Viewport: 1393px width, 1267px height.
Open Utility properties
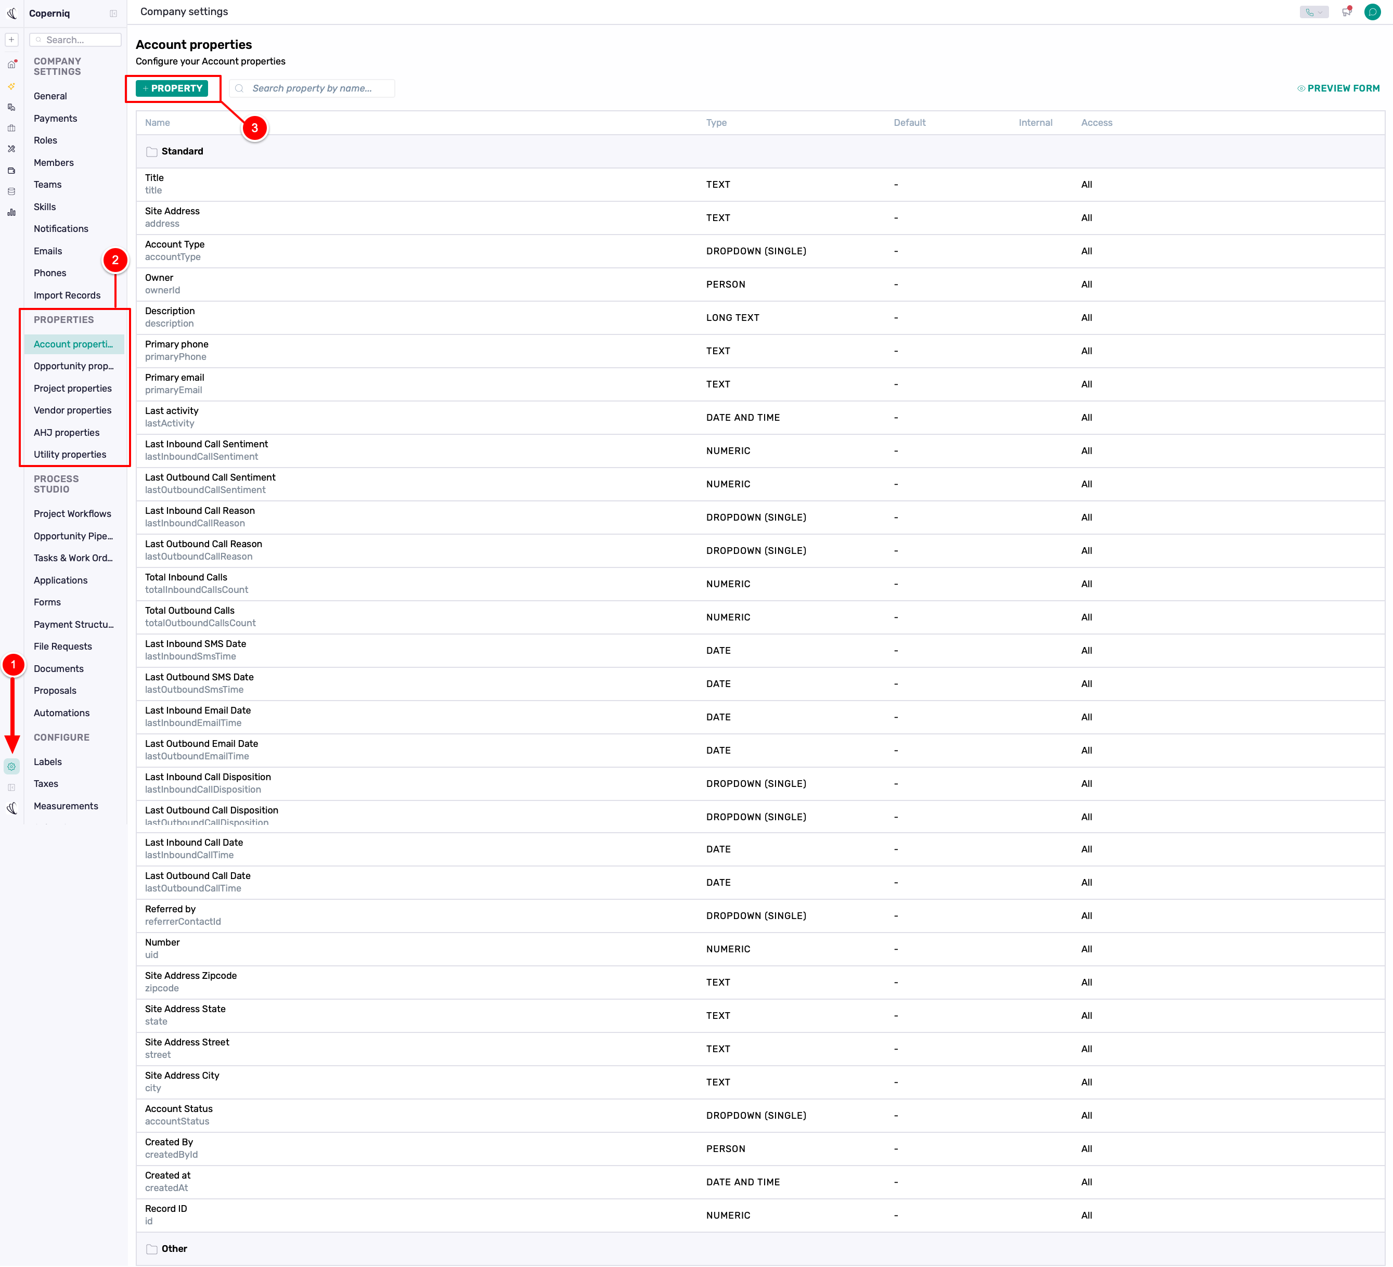(x=70, y=455)
